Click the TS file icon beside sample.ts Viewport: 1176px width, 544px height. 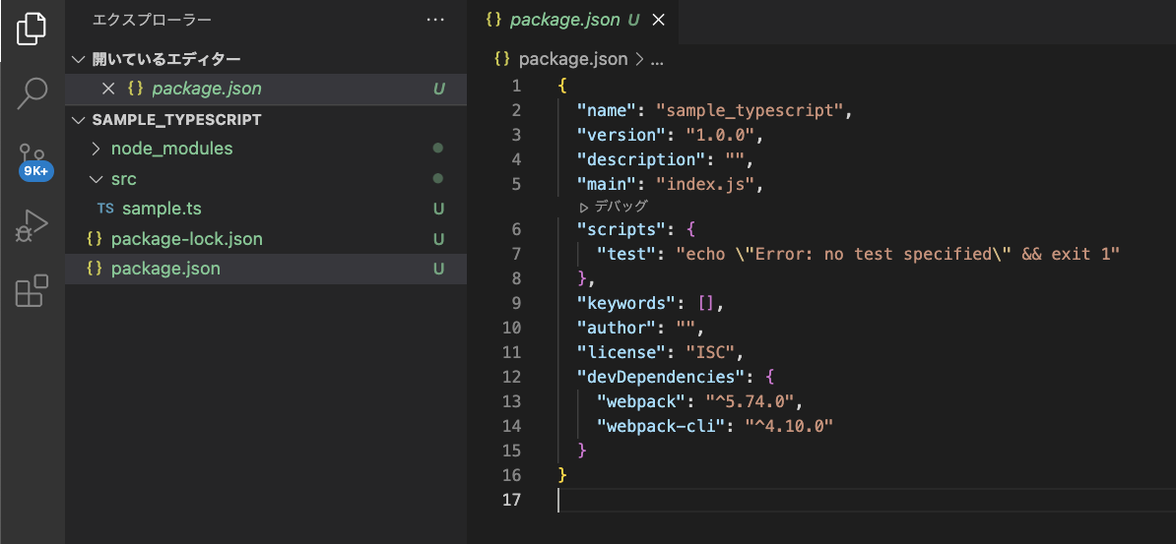tap(105, 209)
